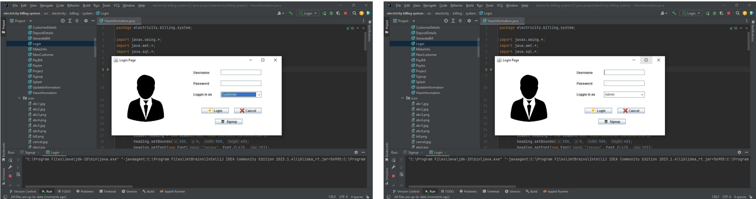
Task: Minimize Run panel with minus icon, right screenshot
Action: tap(747, 152)
